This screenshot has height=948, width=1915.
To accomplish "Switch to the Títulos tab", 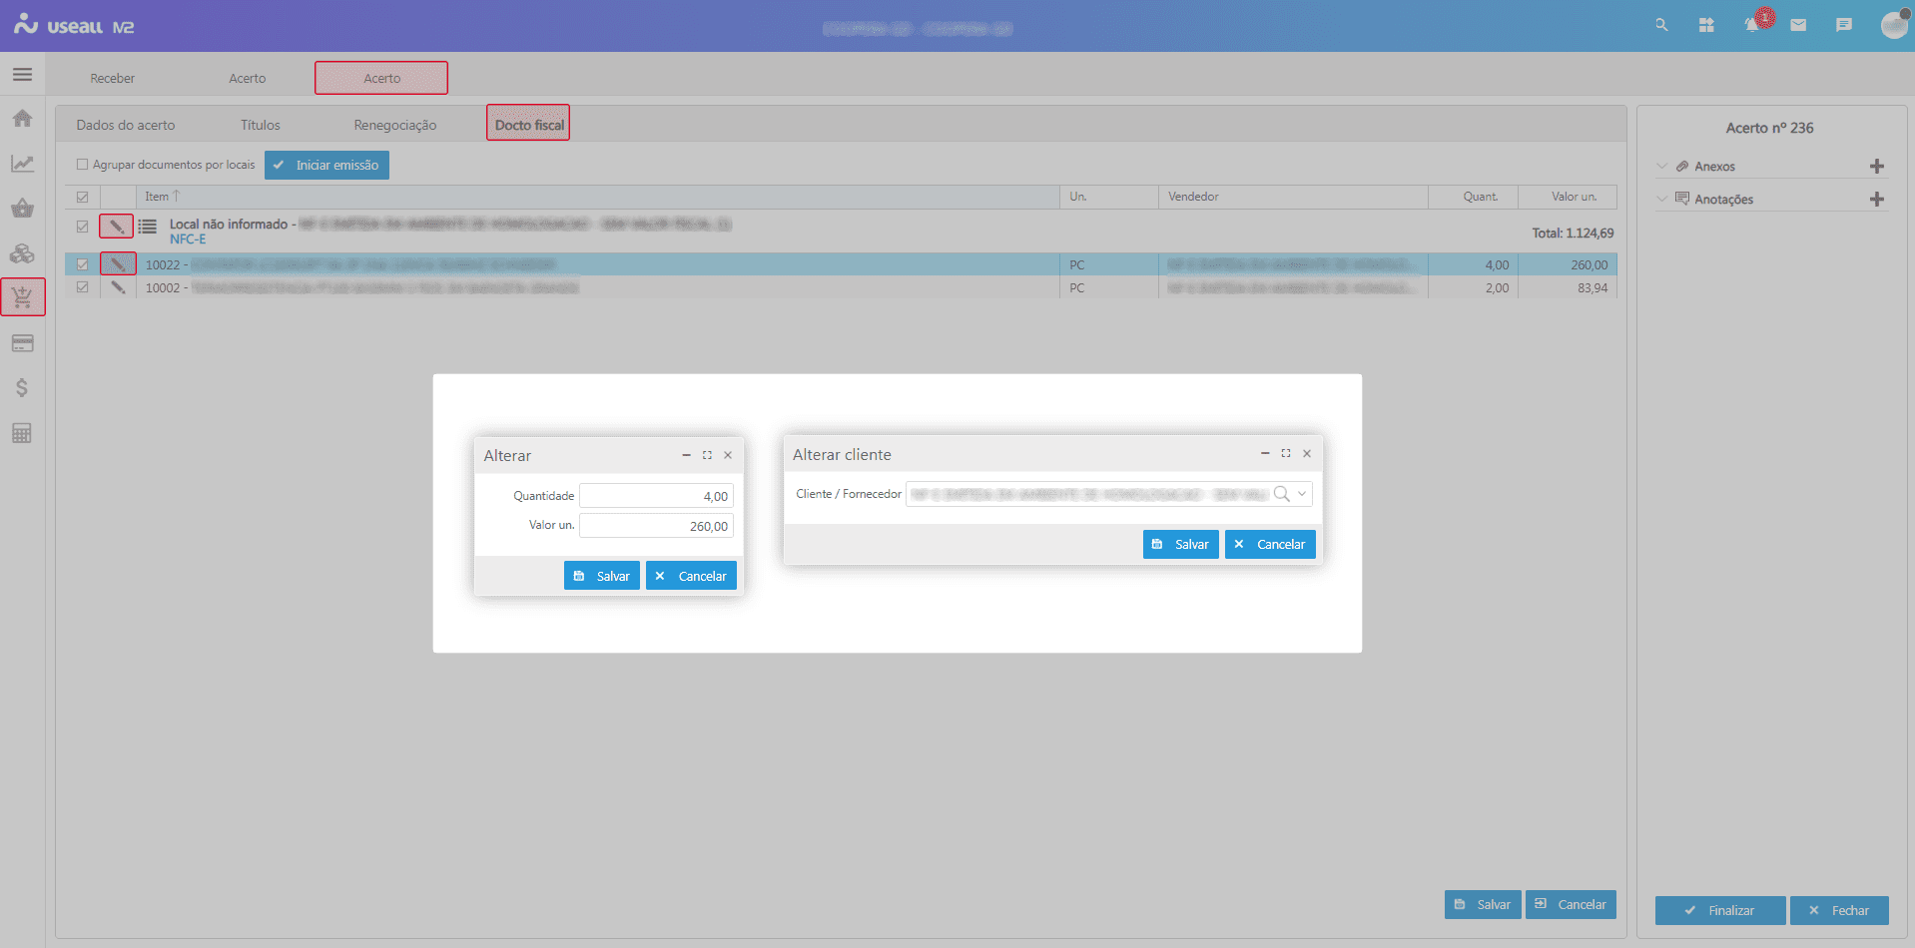I will click(x=260, y=125).
